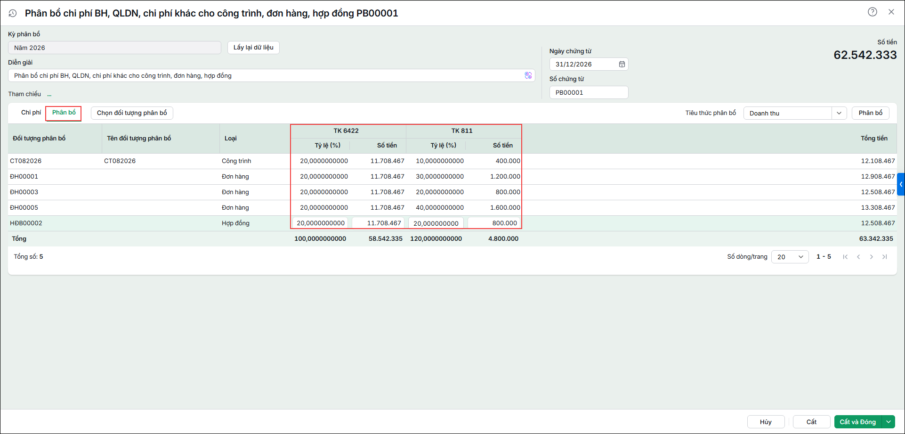This screenshot has width=905, height=434.
Task: Click the Diễn giải description field
Action: point(272,75)
